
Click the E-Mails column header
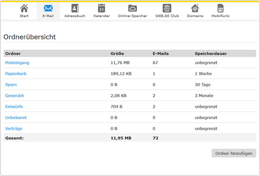[x=161, y=54]
